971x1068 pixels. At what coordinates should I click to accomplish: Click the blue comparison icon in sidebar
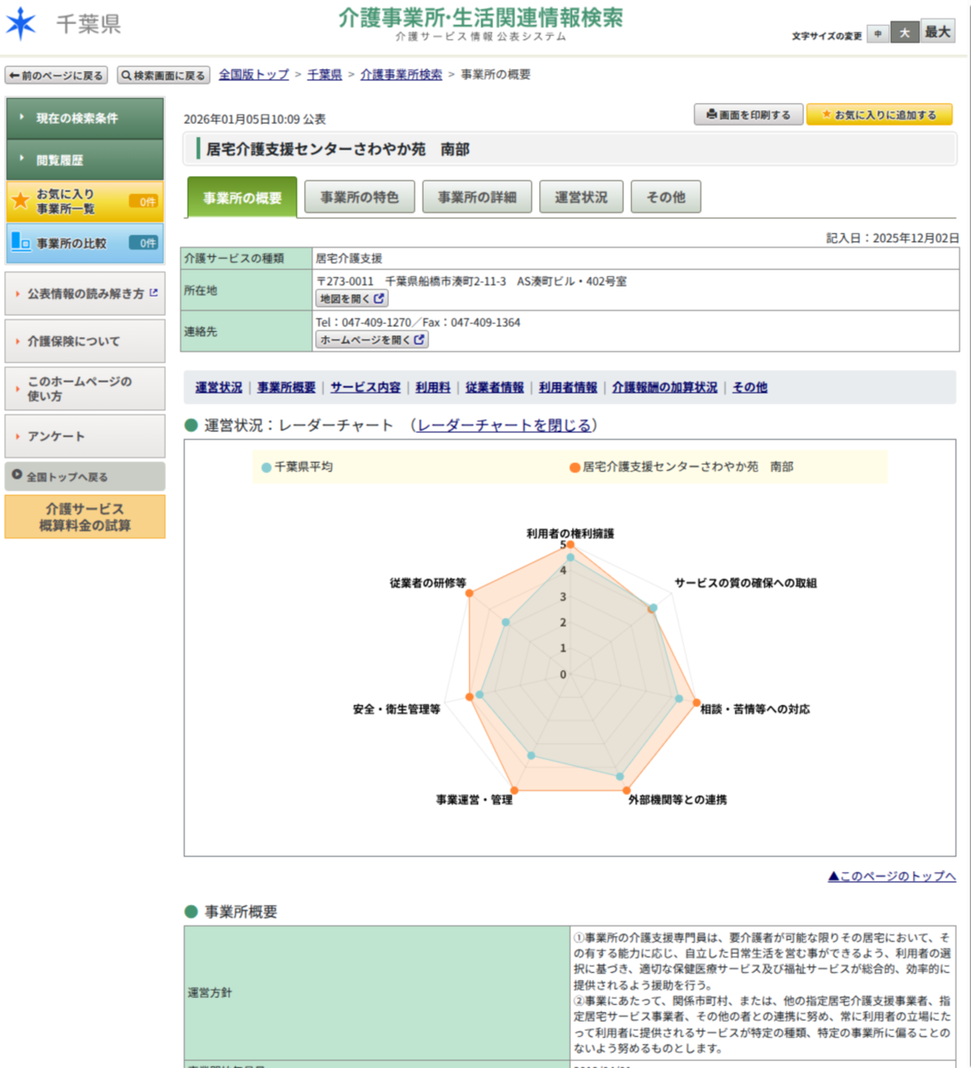[x=20, y=242]
